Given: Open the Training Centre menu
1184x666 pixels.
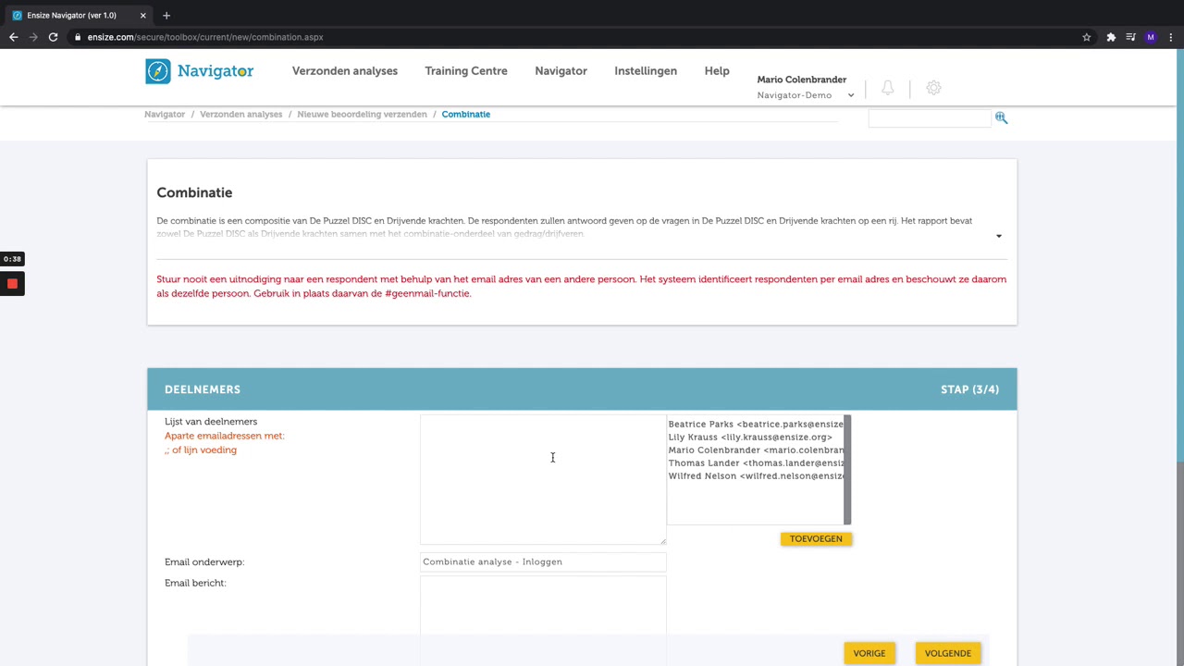Looking at the screenshot, I should [466, 71].
